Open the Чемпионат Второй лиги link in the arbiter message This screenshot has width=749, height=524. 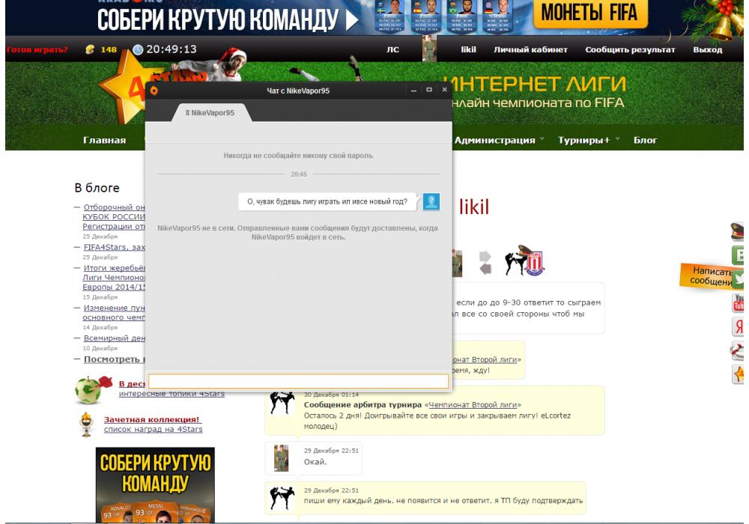pos(473,405)
